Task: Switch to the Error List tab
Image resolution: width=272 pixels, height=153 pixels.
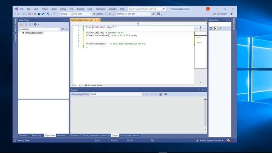Action: pyautogui.click(x=105, y=136)
